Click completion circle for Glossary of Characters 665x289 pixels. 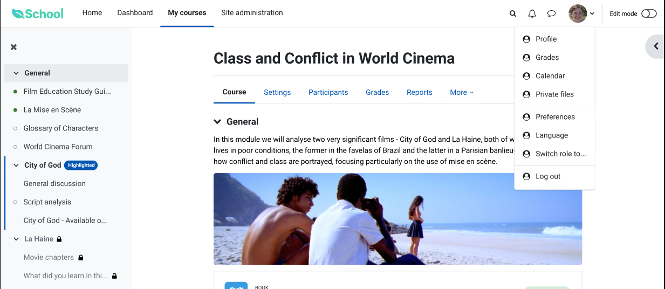coord(15,128)
